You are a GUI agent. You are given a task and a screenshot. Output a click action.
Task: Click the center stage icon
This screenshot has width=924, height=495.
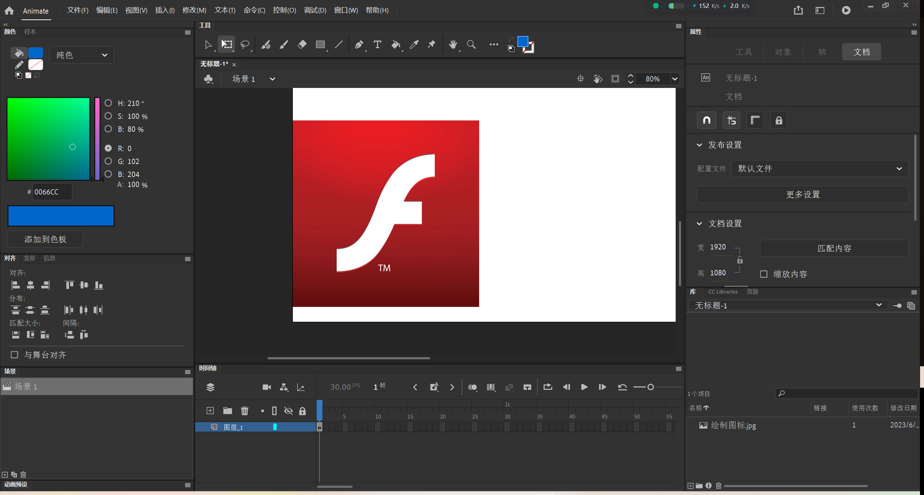(580, 79)
